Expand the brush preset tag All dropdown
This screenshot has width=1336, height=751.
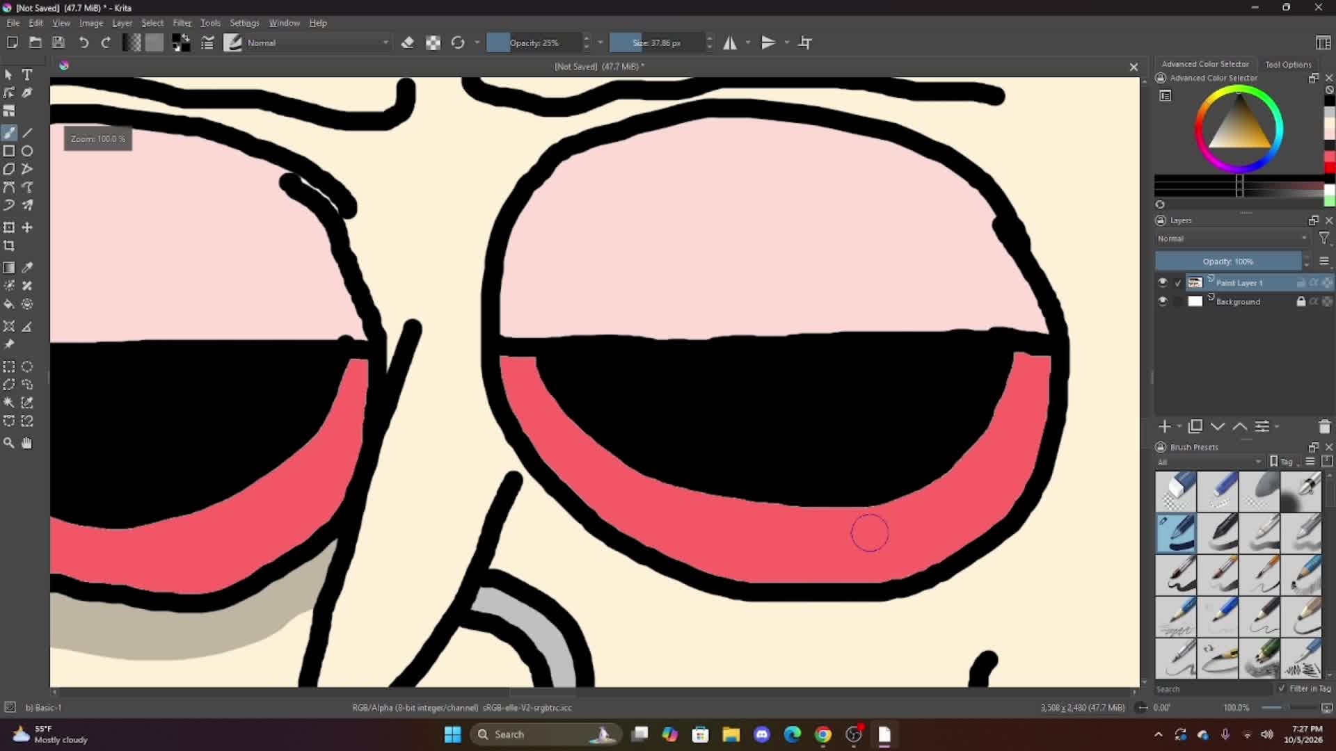point(1209,462)
